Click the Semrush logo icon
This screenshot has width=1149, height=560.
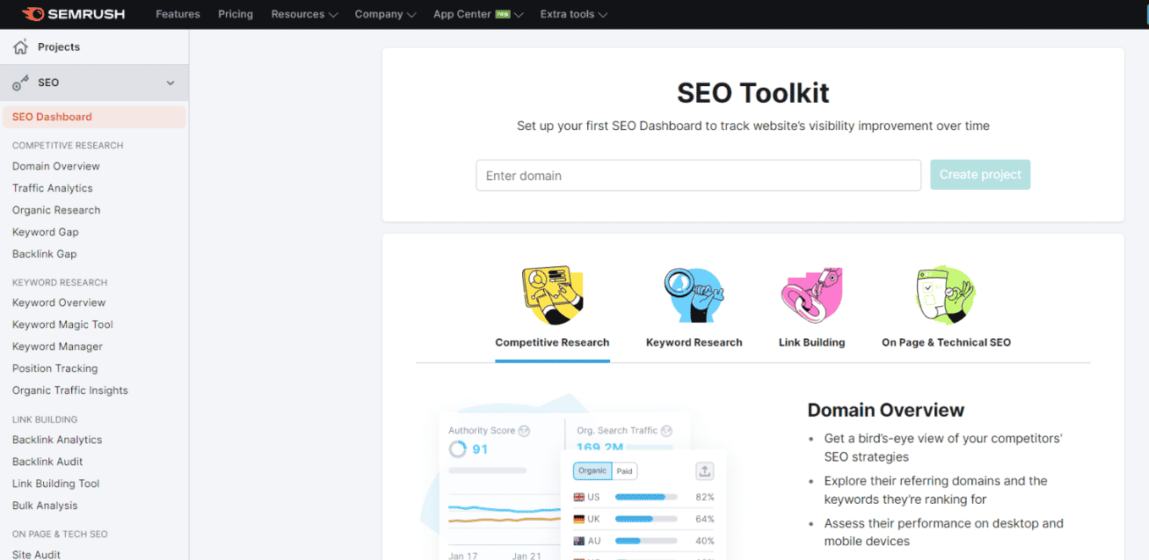tap(33, 14)
